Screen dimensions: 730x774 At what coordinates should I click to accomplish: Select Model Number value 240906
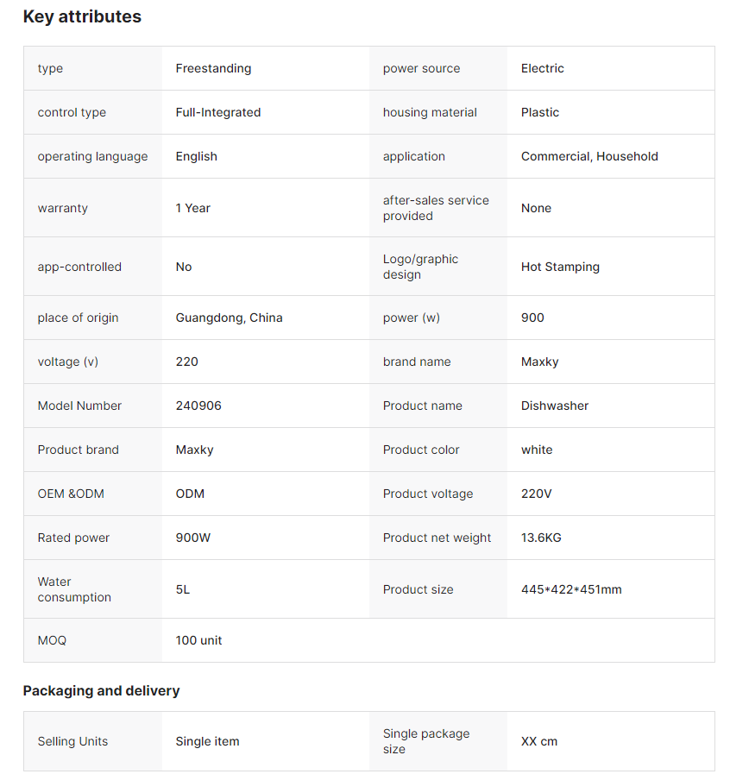[x=198, y=406]
